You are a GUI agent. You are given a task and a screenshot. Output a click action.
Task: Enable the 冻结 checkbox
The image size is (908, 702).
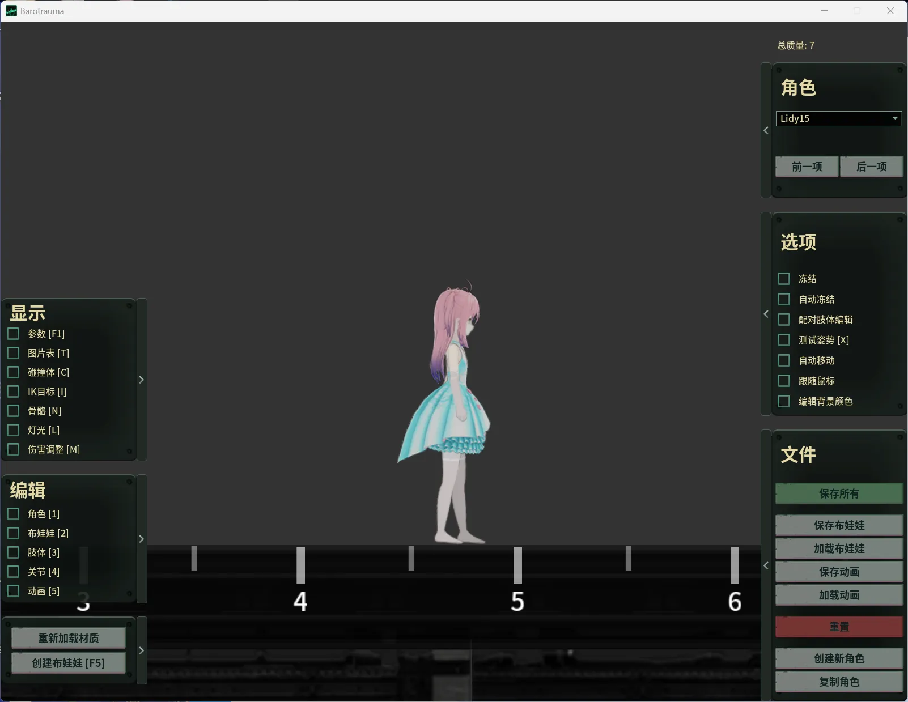click(784, 279)
